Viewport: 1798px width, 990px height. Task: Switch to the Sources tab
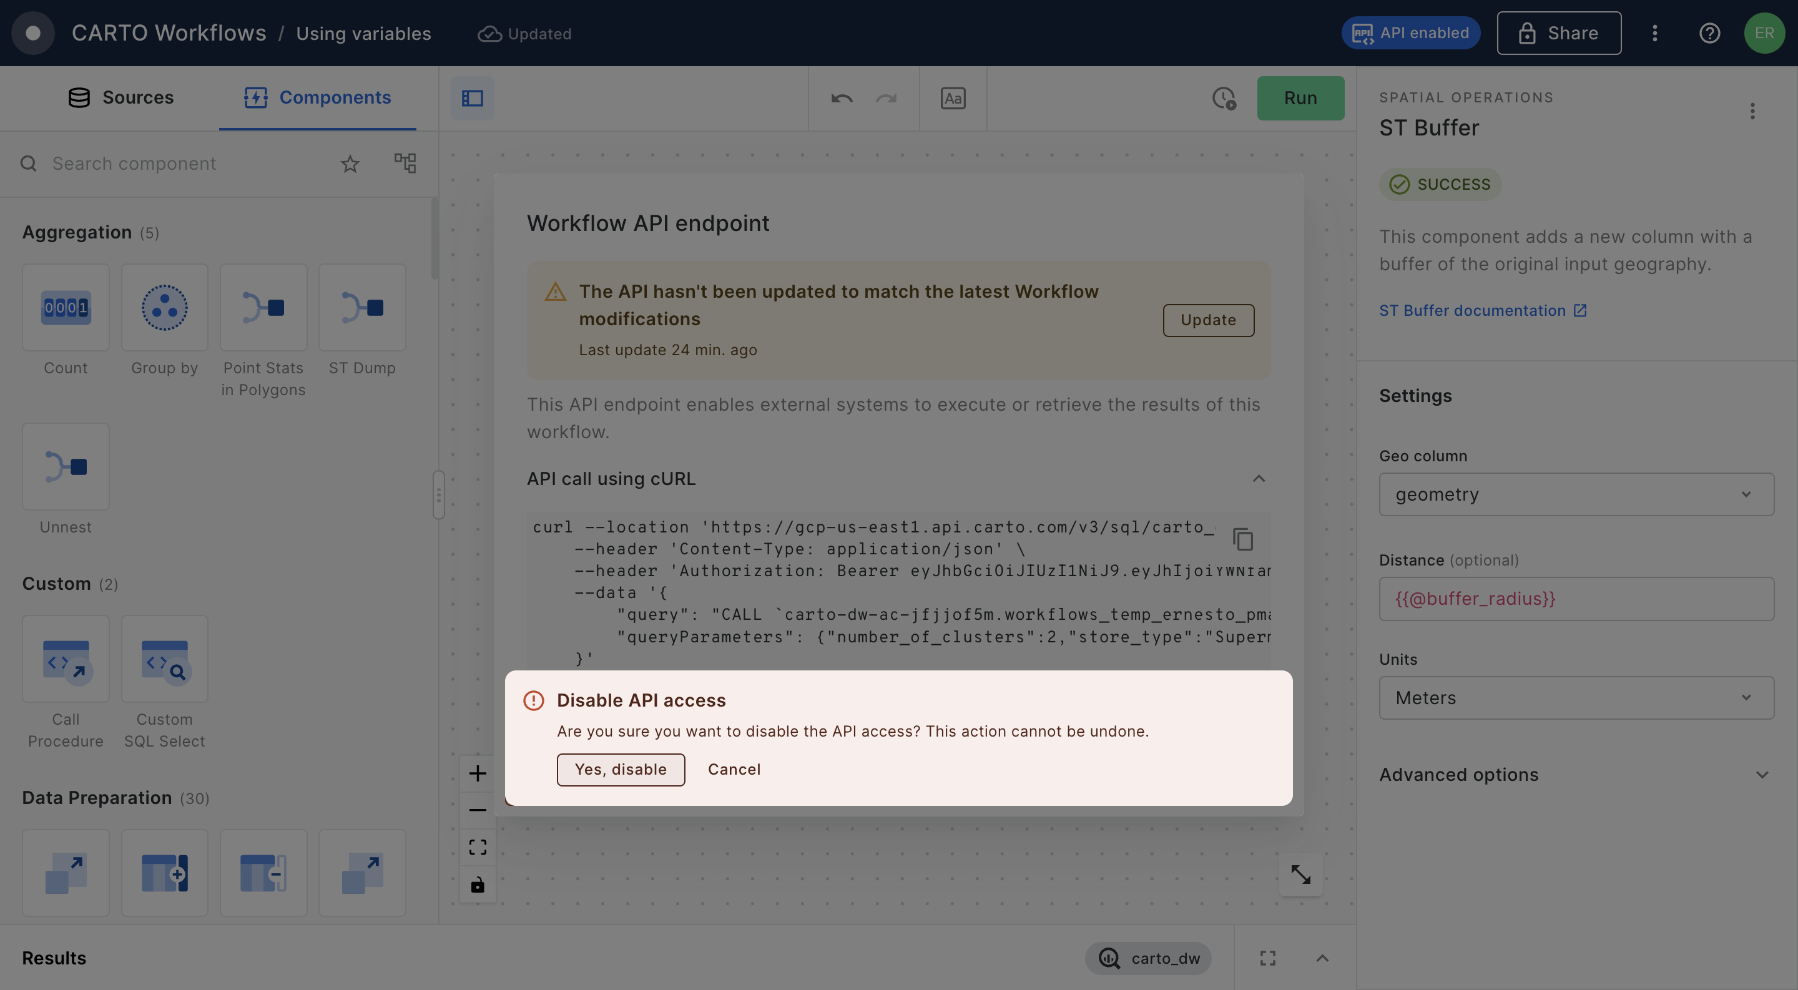coord(120,97)
